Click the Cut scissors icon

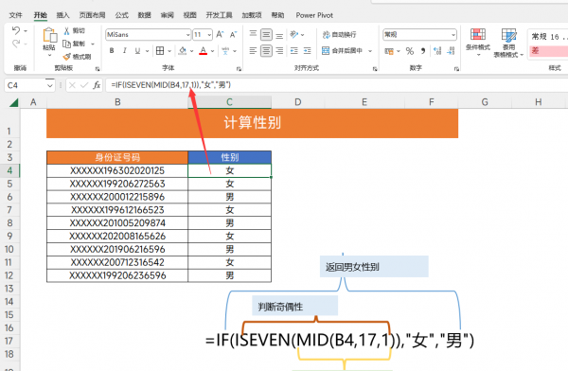pos(66,31)
